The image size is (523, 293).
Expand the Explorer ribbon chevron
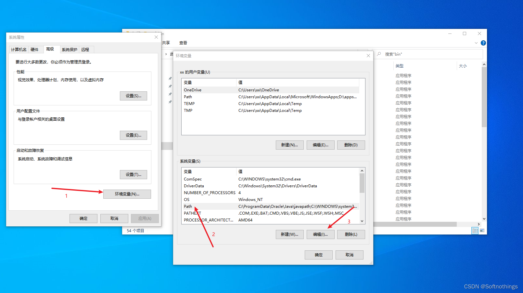click(x=476, y=43)
